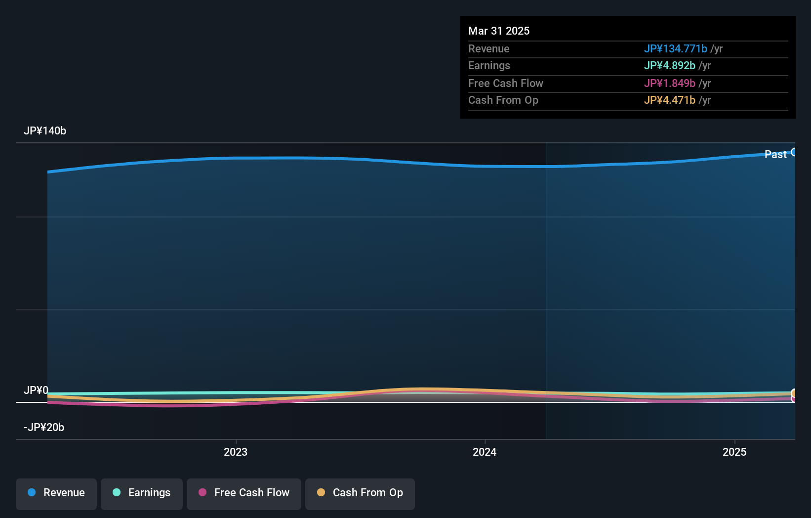Click the orange Cash From Op dot

321,492
